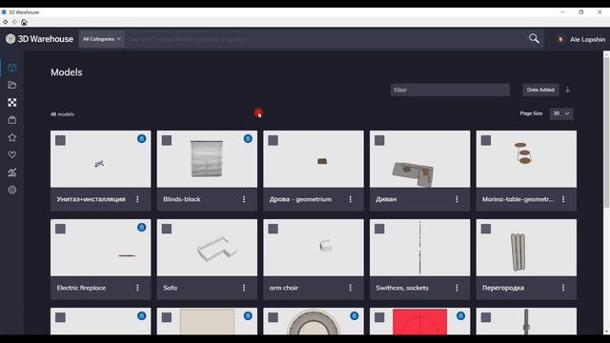The image size is (610, 343).
Task: Select checkbox on Дрова - geometrium card
Action: 274,140
